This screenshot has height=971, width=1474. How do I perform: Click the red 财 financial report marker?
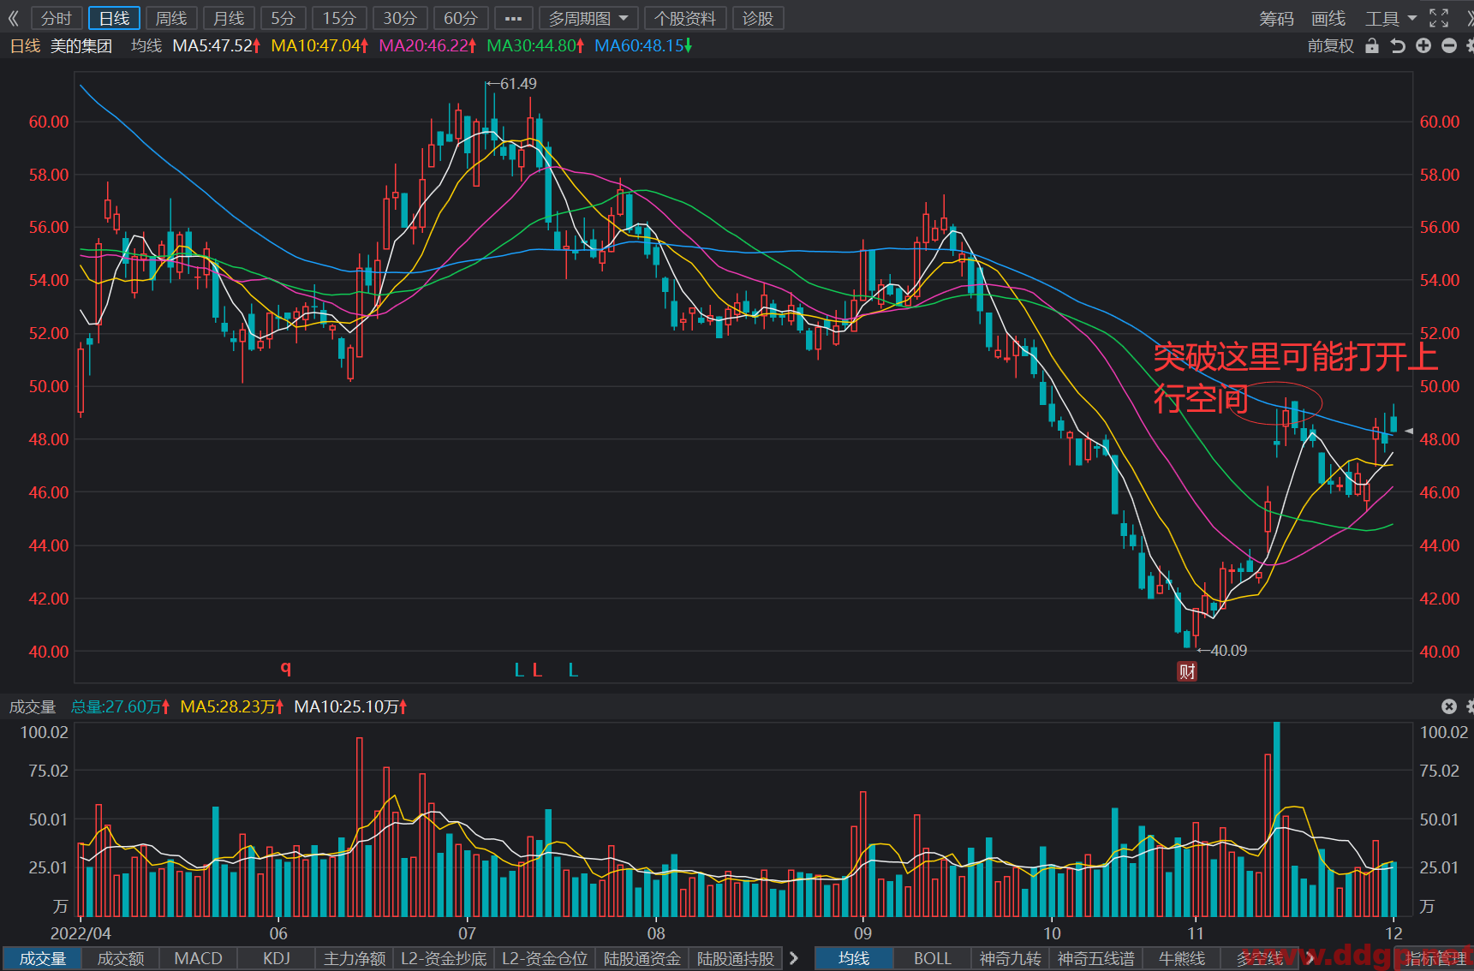[1187, 671]
